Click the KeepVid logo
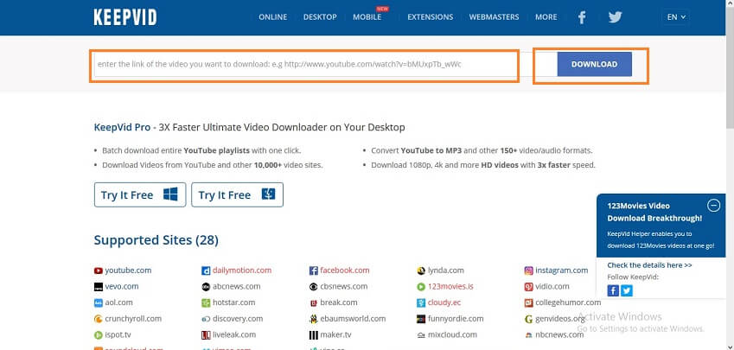The width and height of the screenshot is (734, 350). pyautogui.click(x=125, y=17)
